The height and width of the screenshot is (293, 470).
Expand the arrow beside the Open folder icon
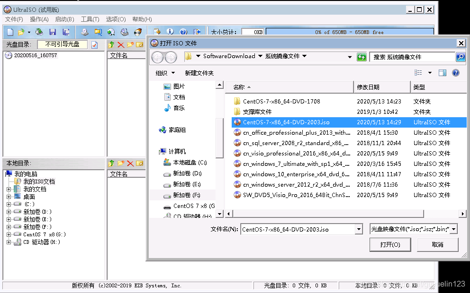click(29, 32)
